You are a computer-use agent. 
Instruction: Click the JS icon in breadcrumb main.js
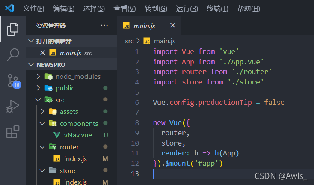(147, 41)
